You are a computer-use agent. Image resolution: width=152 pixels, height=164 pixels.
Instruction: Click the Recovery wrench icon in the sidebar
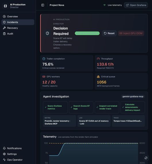pos(4,28)
